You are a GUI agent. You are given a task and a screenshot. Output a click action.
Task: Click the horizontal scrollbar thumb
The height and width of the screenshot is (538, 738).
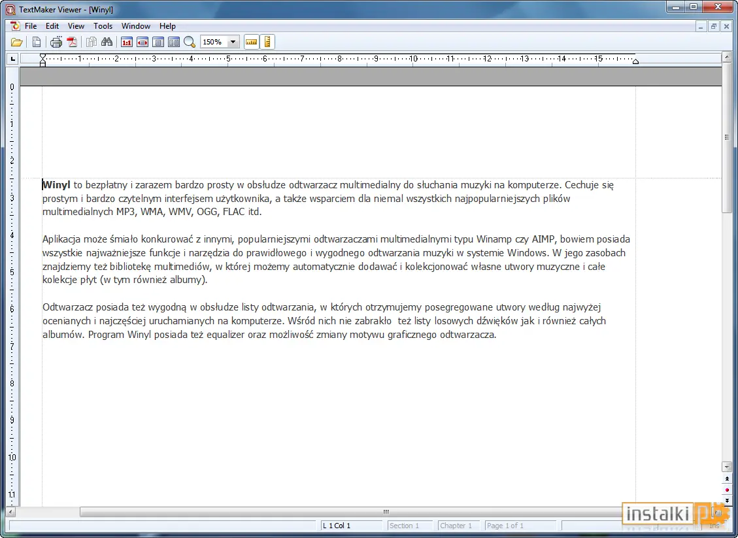tap(386, 512)
